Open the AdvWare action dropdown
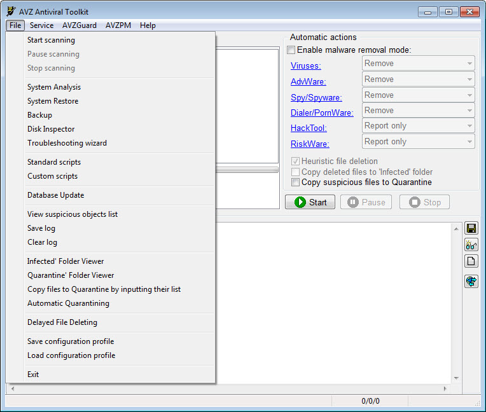486x412 pixels. (x=418, y=79)
